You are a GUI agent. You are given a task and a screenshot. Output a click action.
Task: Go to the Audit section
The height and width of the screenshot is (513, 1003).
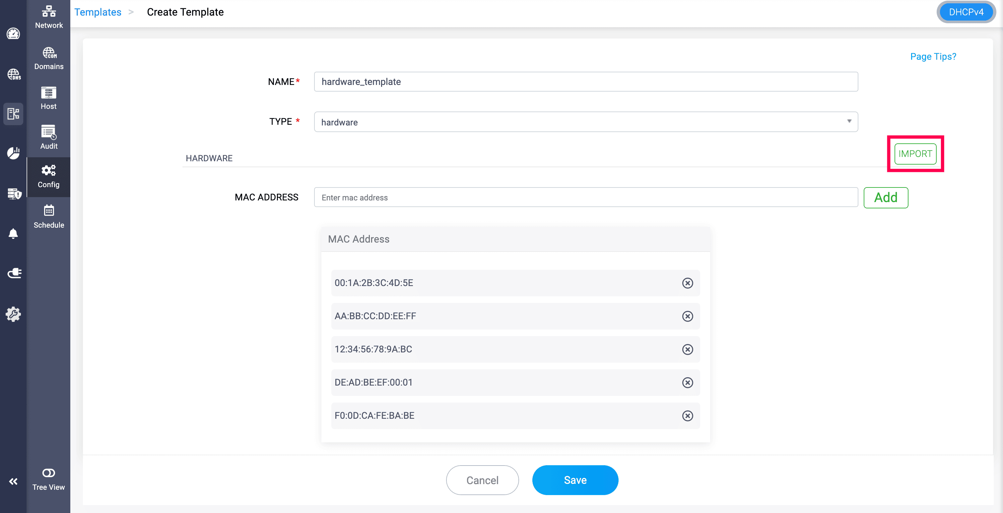pos(49,137)
